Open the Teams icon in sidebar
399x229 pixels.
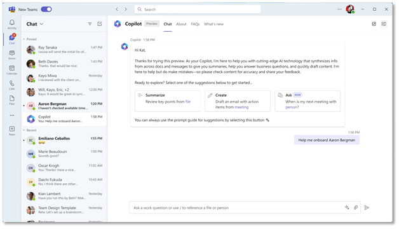11,55
